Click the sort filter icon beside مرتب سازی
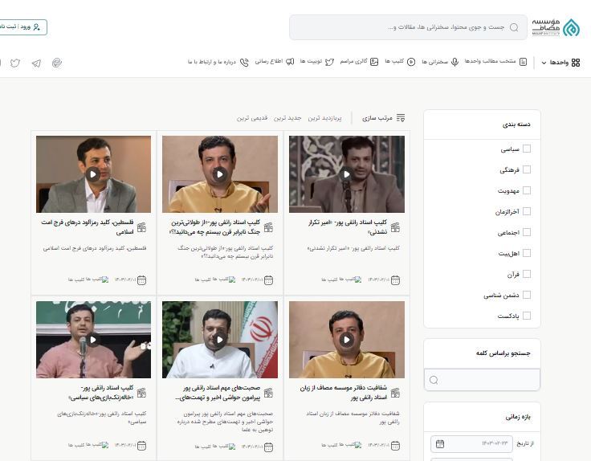Image resolution: width=591 pixels, height=461 pixels. pos(401,118)
